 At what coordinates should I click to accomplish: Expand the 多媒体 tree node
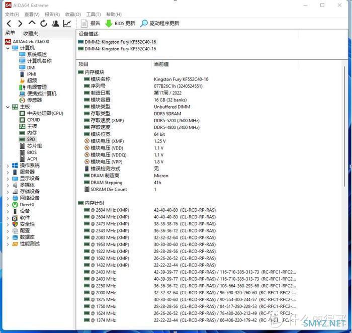(8, 186)
